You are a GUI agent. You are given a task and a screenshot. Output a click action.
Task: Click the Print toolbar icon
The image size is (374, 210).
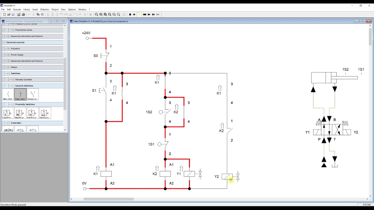click(x=23, y=15)
